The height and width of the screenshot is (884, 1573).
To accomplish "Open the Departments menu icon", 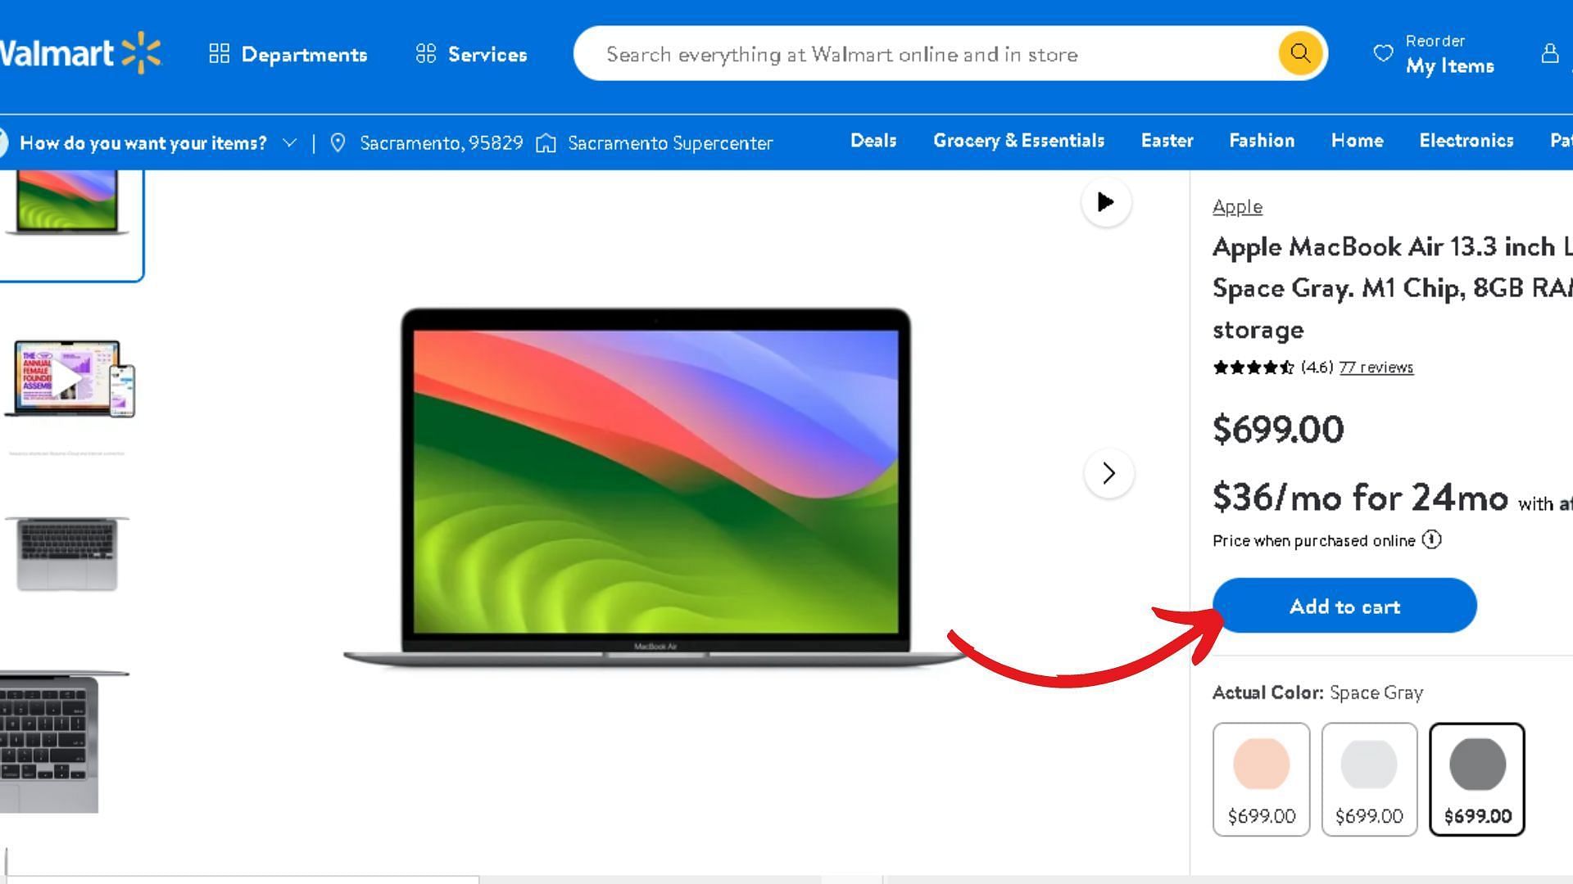I will point(217,54).
